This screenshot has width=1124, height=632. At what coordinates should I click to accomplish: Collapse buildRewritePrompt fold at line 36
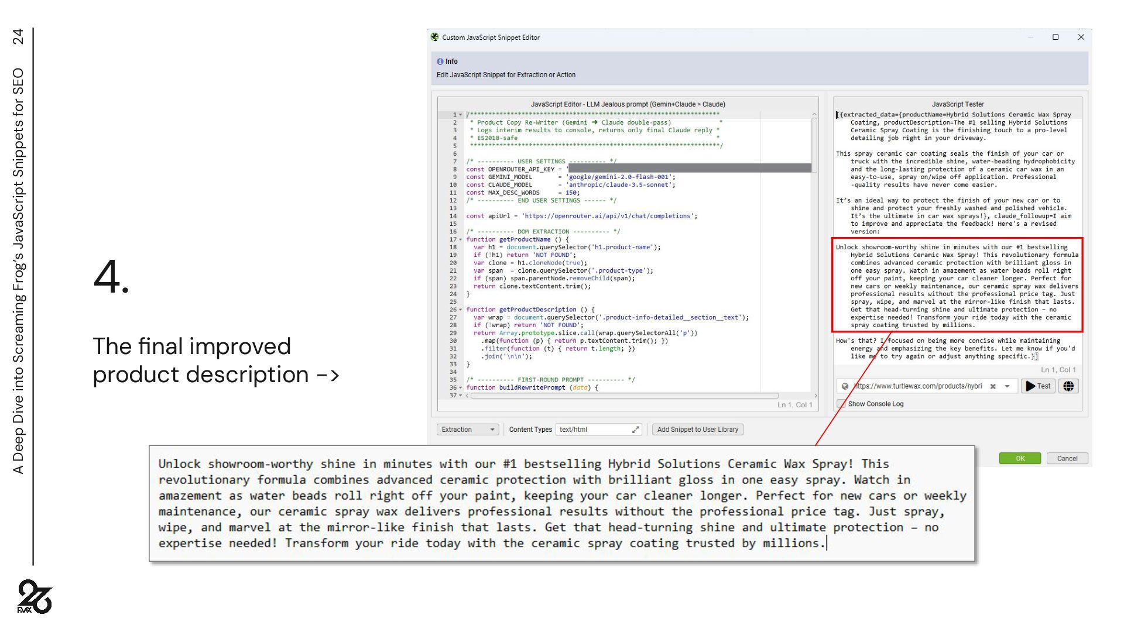tap(461, 387)
